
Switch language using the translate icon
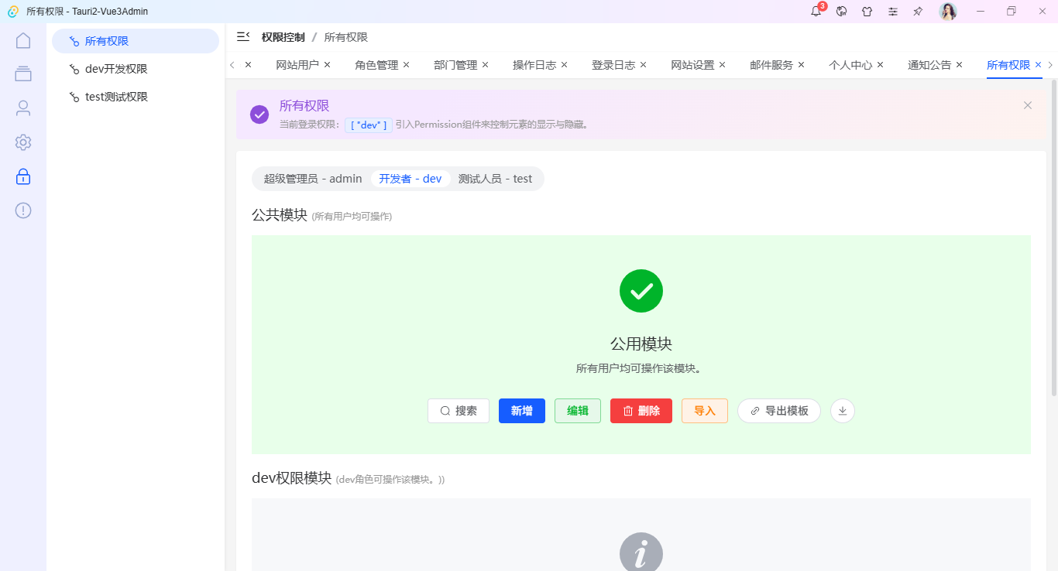click(x=841, y=11)
